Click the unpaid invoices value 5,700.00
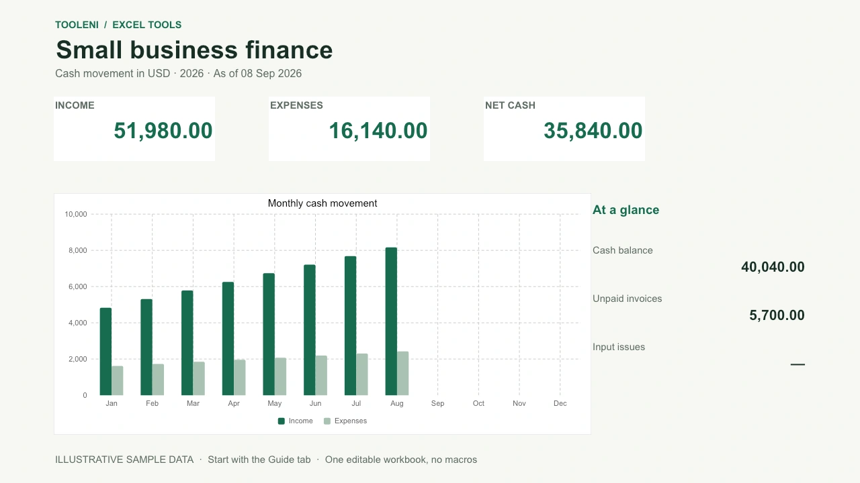The width and height of the screenshot is (860, 483). (x=777, y=315)
